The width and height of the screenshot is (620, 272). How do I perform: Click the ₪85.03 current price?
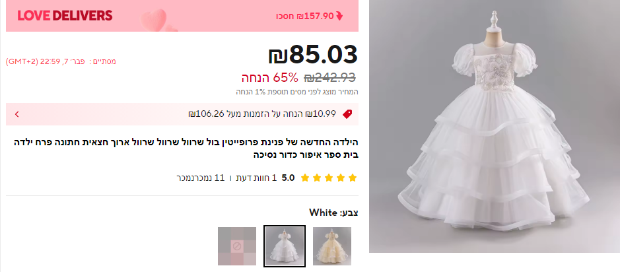[x=313, y=55]
